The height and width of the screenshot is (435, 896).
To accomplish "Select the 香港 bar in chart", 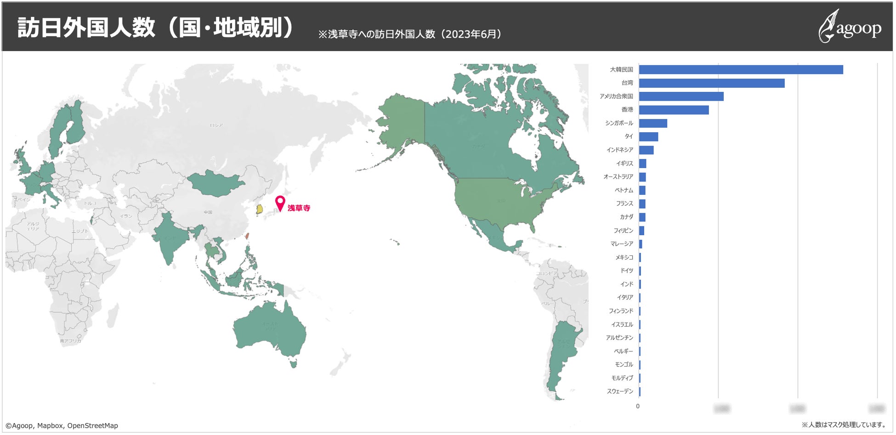I will 674,110.
